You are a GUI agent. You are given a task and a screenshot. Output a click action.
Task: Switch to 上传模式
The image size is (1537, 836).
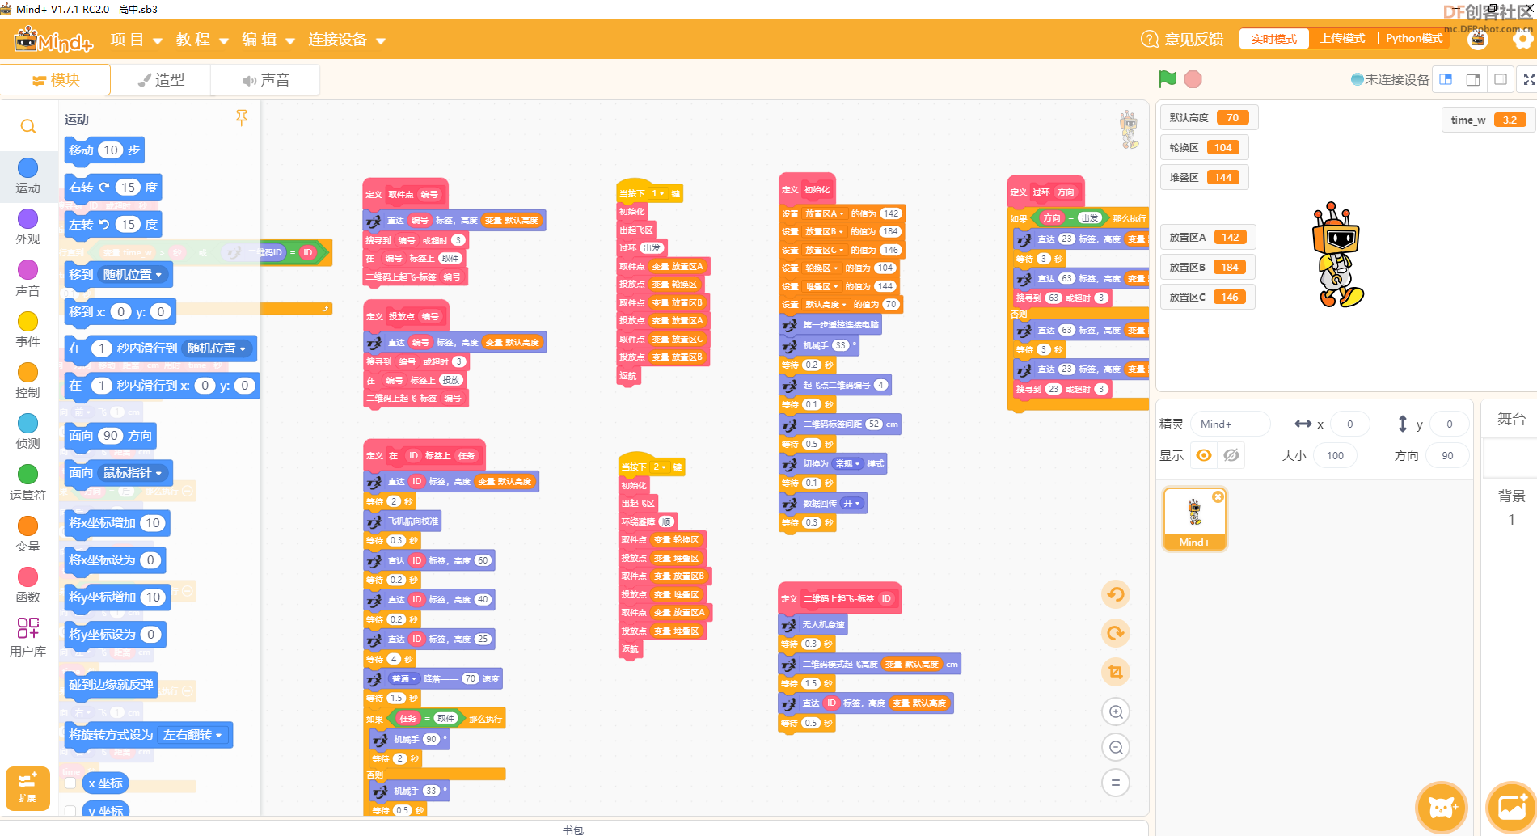coord(1342,39)
